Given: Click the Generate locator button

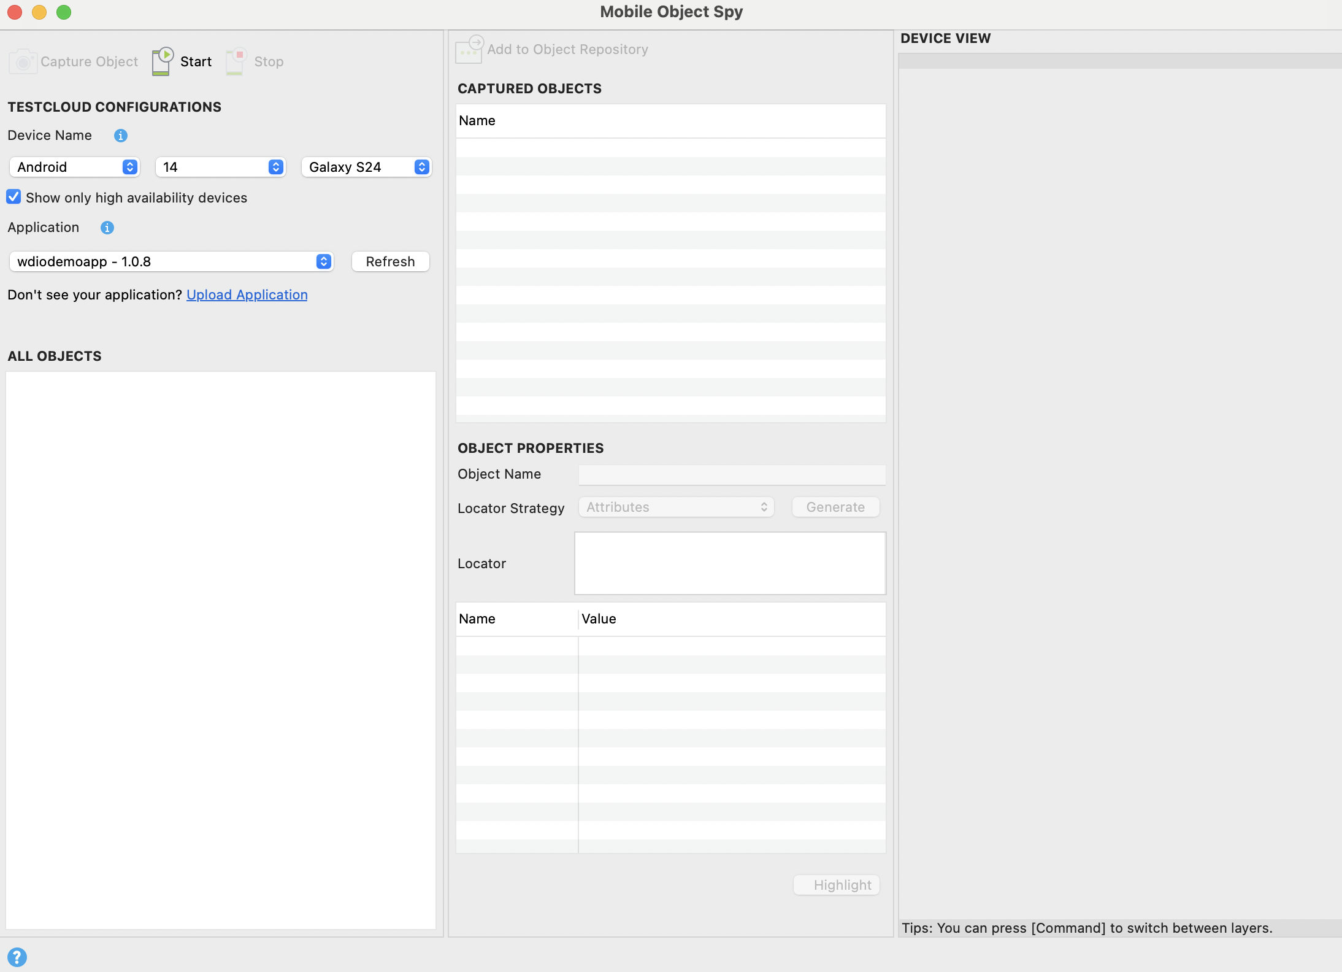Looking at the screenshot, I should pyautogui.click(x=835, y=507).
